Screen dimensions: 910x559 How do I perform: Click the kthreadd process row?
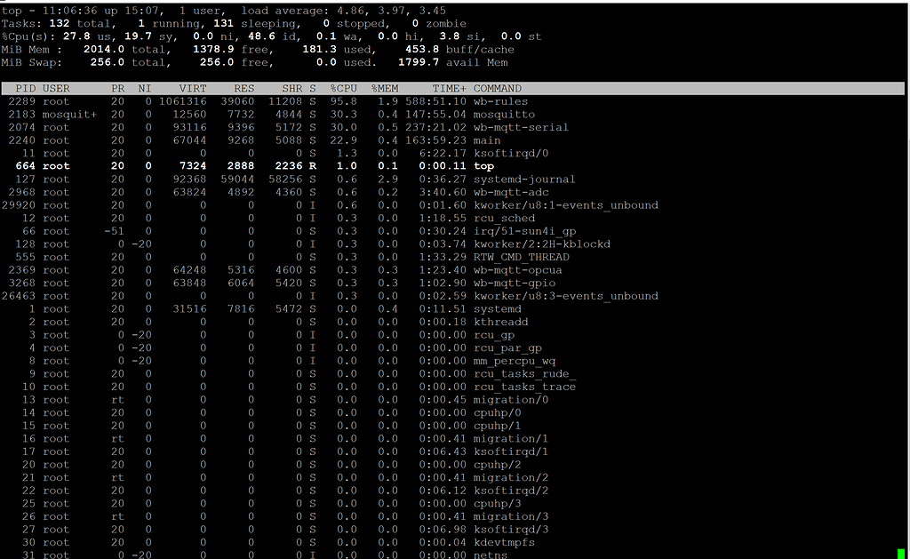pyautogui.click(x=500, y=322)
